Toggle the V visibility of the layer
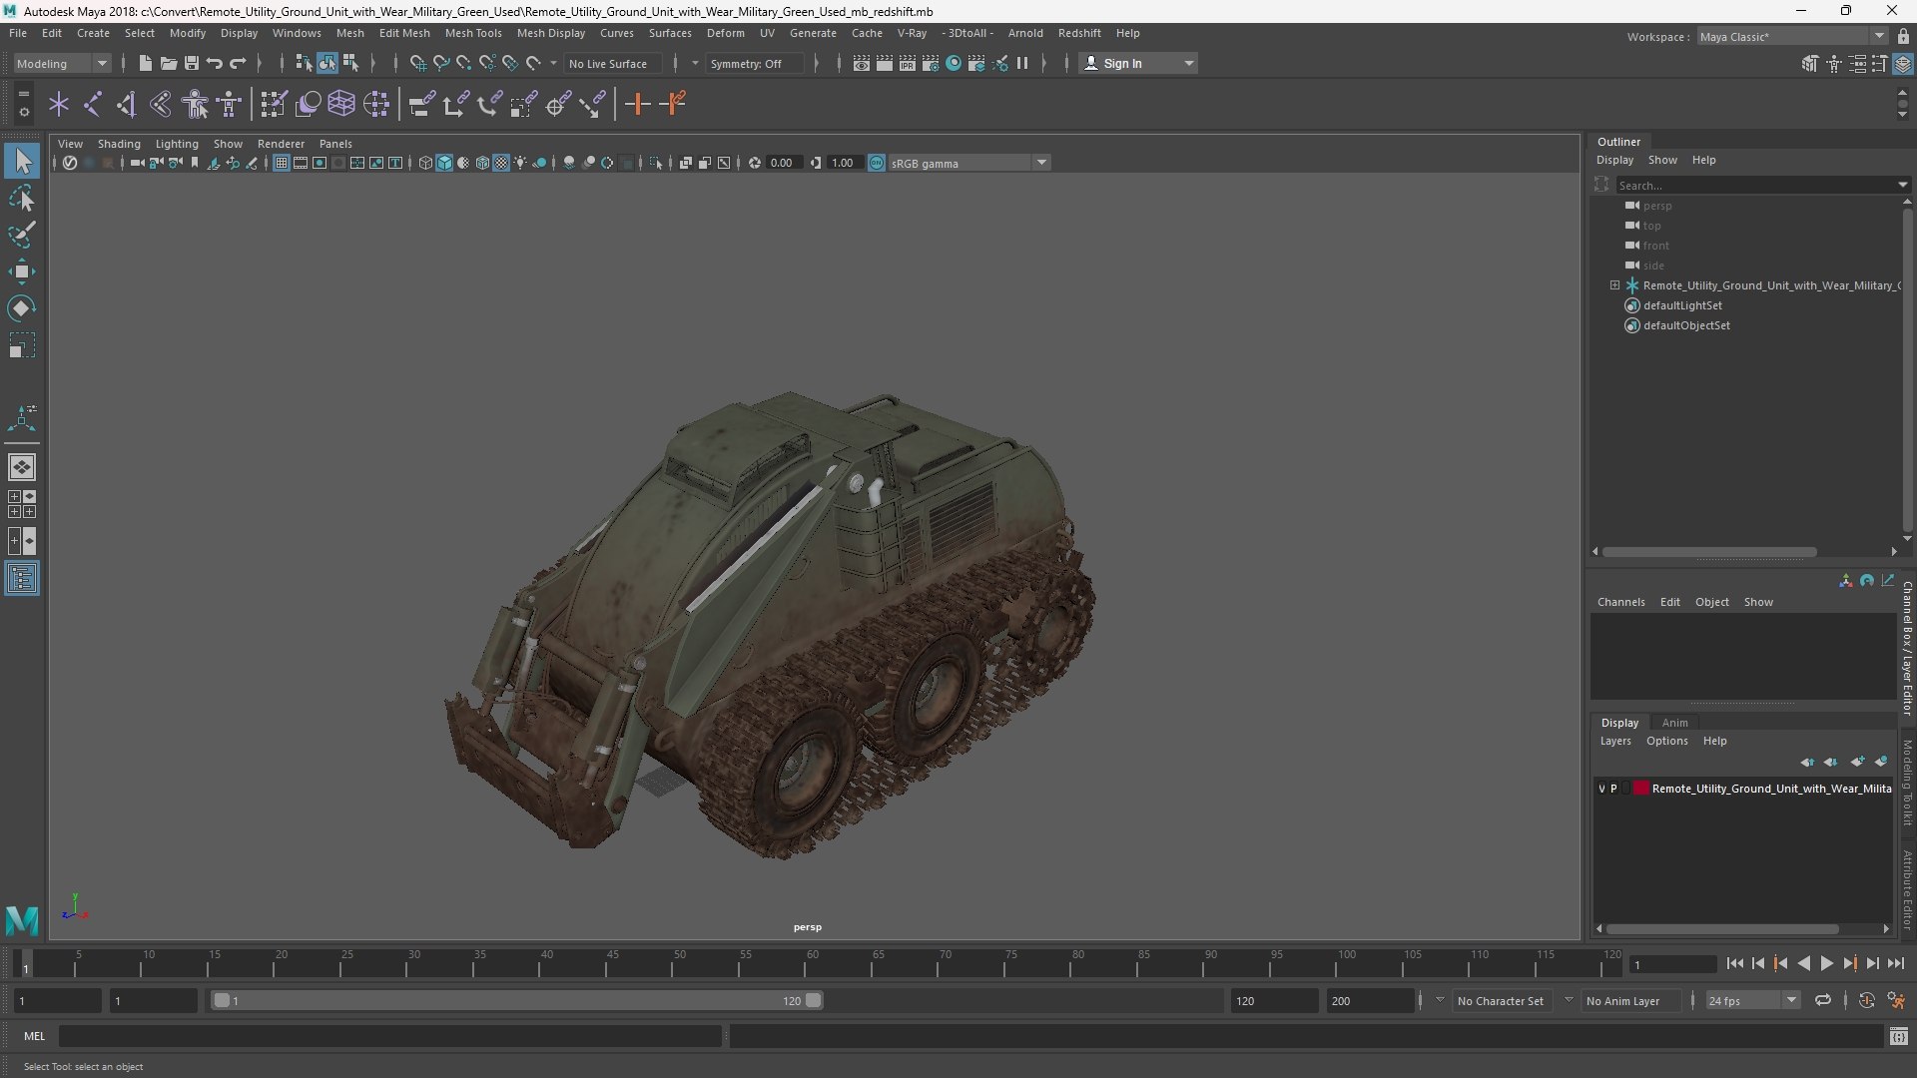 tap(1601, 789)
